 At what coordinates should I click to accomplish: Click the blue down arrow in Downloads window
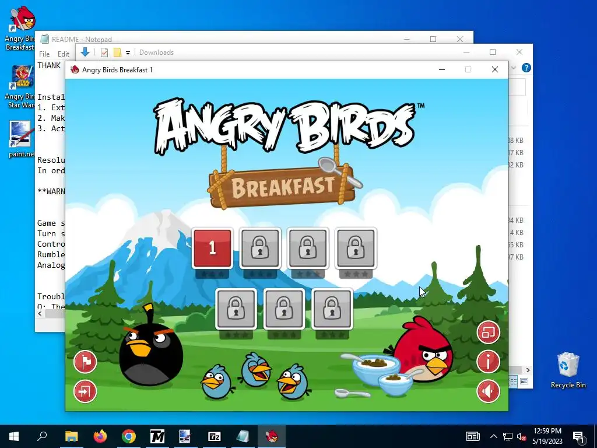(85, 52)
